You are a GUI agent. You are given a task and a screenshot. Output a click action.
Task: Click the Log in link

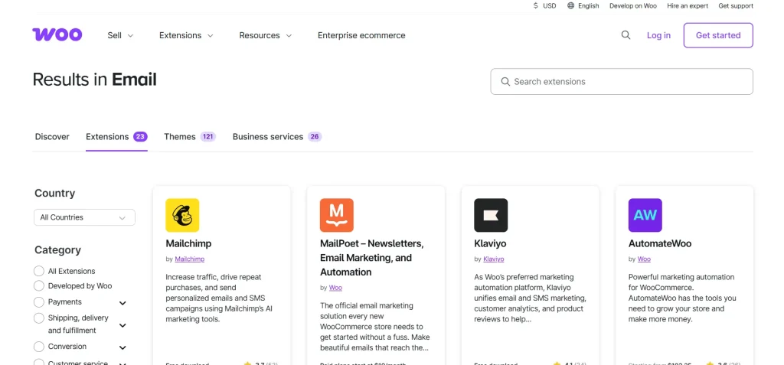(658, 35)
